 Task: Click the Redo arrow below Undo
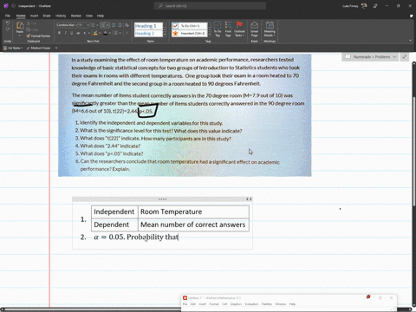click(x=8, y=29)
